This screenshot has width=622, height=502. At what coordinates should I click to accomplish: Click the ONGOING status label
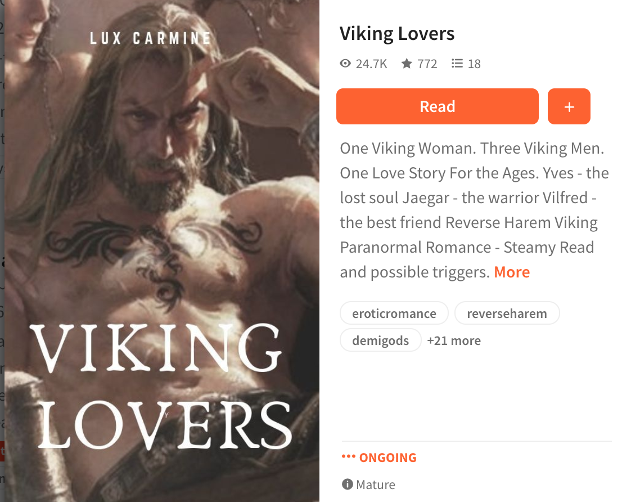tap(388, 458)
